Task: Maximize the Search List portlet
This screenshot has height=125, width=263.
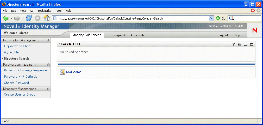Action: point(252,44)
